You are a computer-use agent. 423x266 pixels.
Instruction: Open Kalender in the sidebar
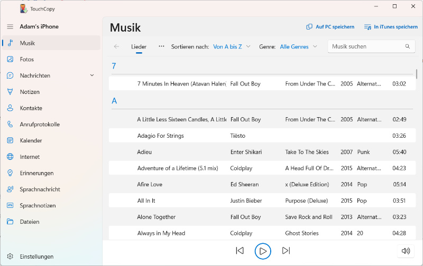pyautogui.click(x=51, y=140)
